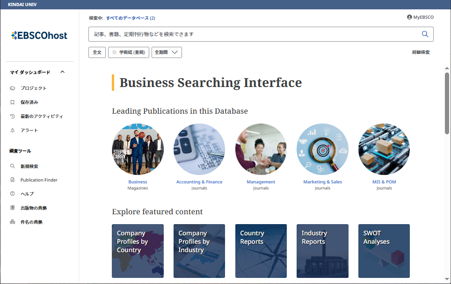The image size is (451, 284).
Task: Open 最新のアクティビティ in the sidebar
Action: point(42,116)
